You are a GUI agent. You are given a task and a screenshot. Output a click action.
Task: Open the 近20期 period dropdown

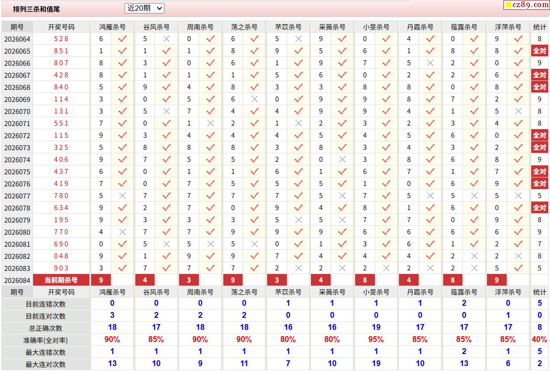pyautogui.click(x=144, y=8)
